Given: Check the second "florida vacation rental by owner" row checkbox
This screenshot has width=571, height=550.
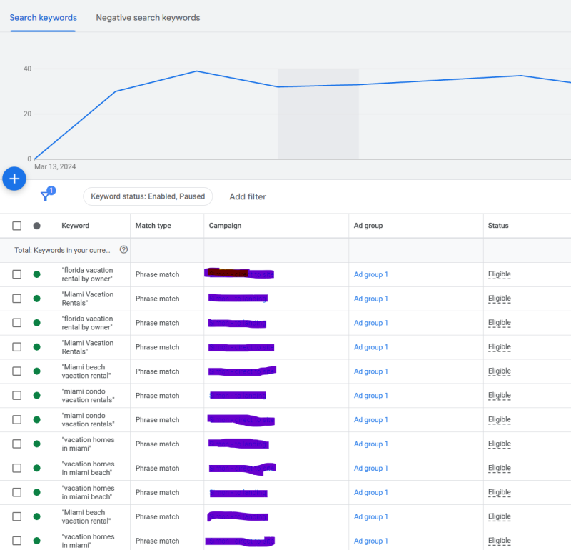Looking at the screenshot, I should (16, 323).
